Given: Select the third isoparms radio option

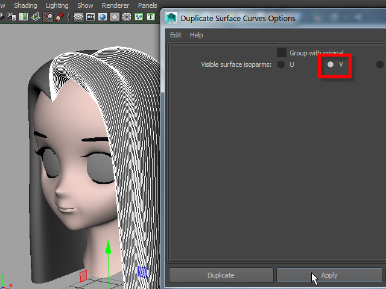Looking at the screenshot, I should click(x=380, y=64).
